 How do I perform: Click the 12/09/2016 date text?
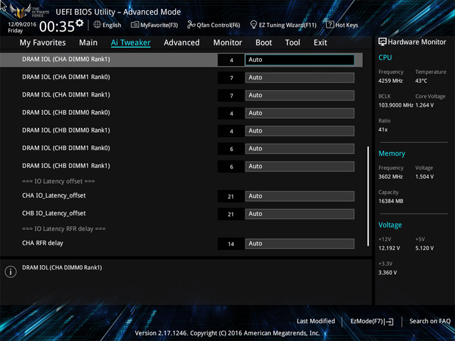pyautogui.click(x=21, y=25)
